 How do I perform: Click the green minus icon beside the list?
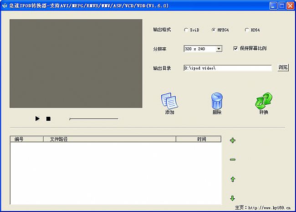tap(233, 160)
